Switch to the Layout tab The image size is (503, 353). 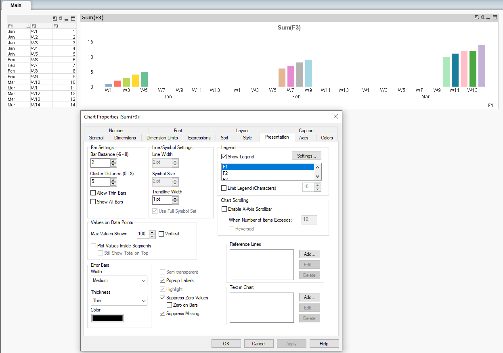coord(242,131)
